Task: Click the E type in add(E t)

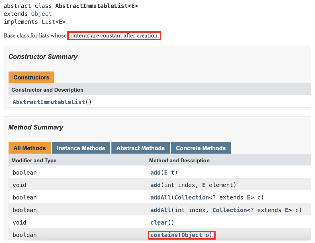Action: pos(166,173)
